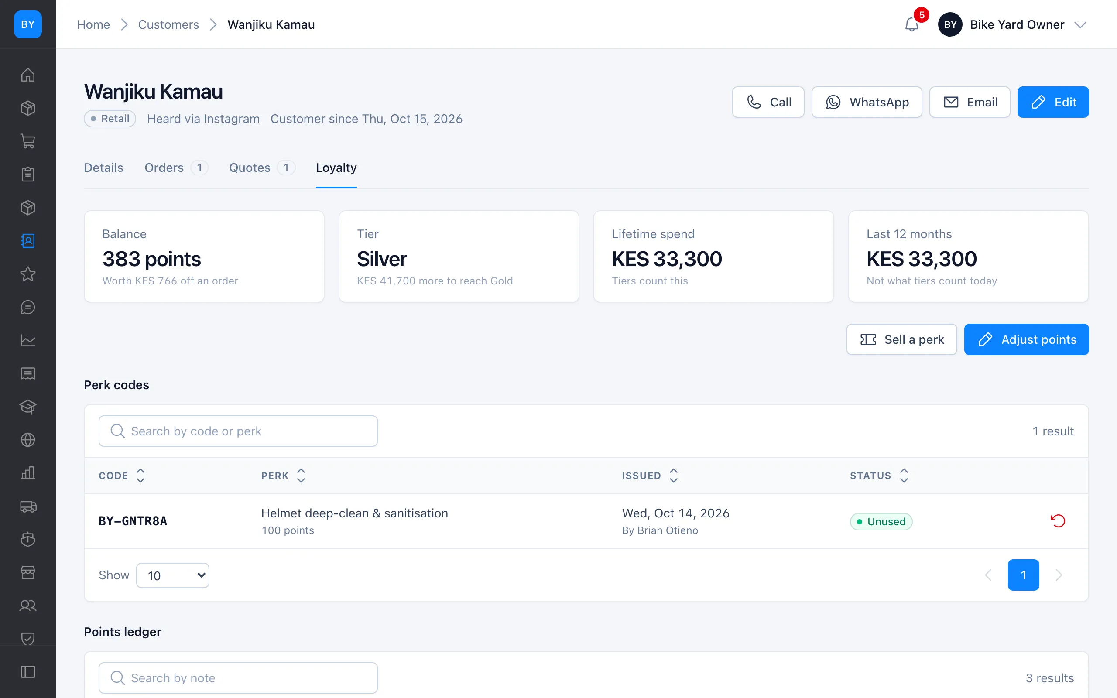
Task: Open the delivery truck sidebar icon
Action: 27,506
